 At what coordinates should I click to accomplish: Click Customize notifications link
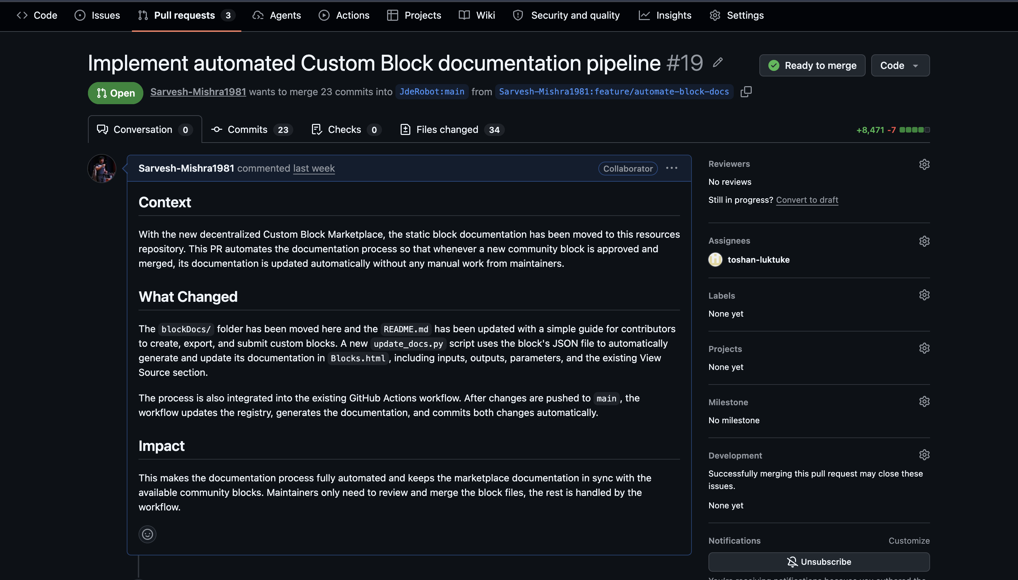coord(909,541)
